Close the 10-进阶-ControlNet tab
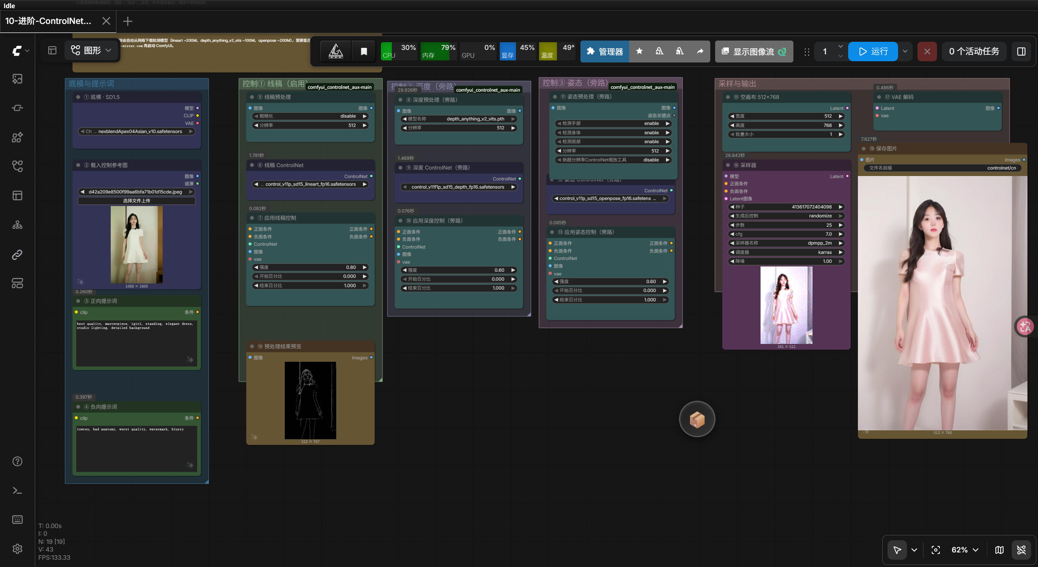The width and height of the screenshot is (1038, 567). click(106, 21)
